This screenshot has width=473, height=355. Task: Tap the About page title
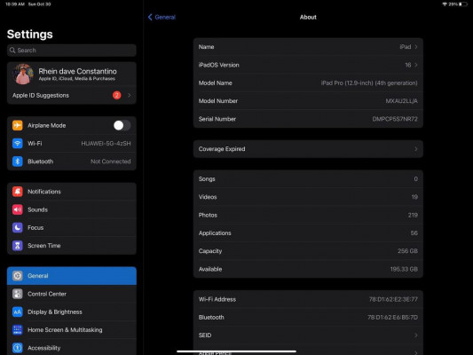pos(308,17)
